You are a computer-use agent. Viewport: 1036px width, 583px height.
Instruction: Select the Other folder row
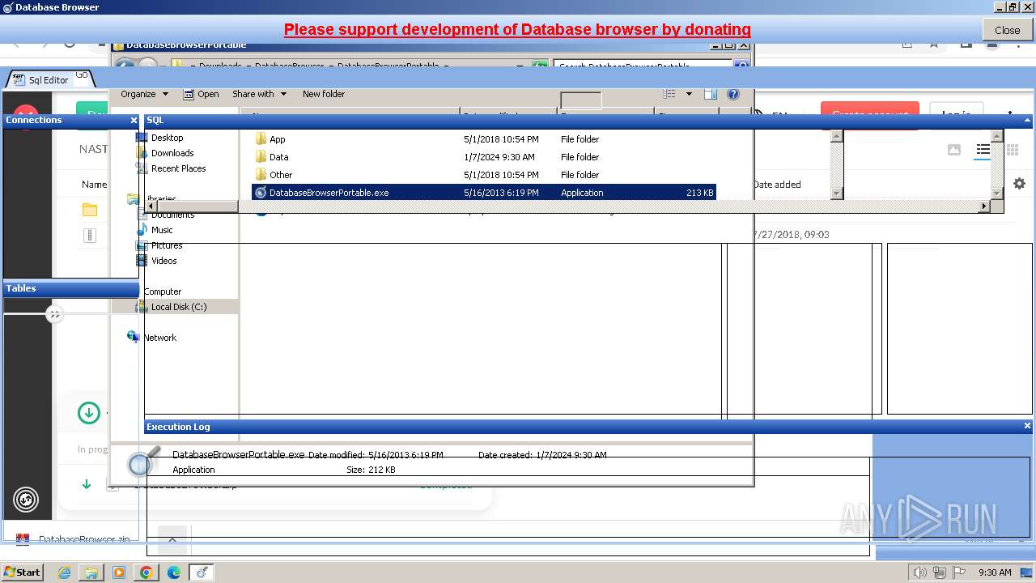(484, 175)
